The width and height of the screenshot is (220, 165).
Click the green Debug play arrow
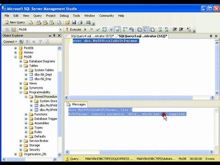point(85,29)
